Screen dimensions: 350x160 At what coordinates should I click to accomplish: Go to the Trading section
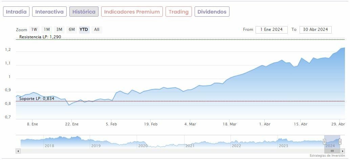click(x=178, y=12)
